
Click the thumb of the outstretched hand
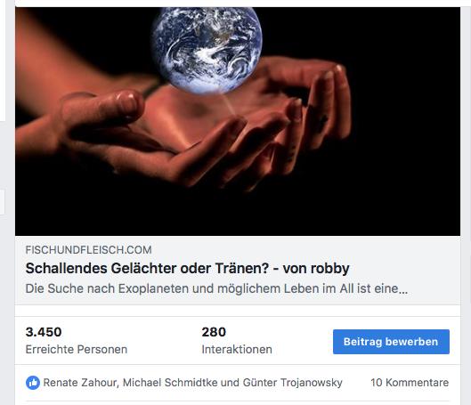(102, 108)
